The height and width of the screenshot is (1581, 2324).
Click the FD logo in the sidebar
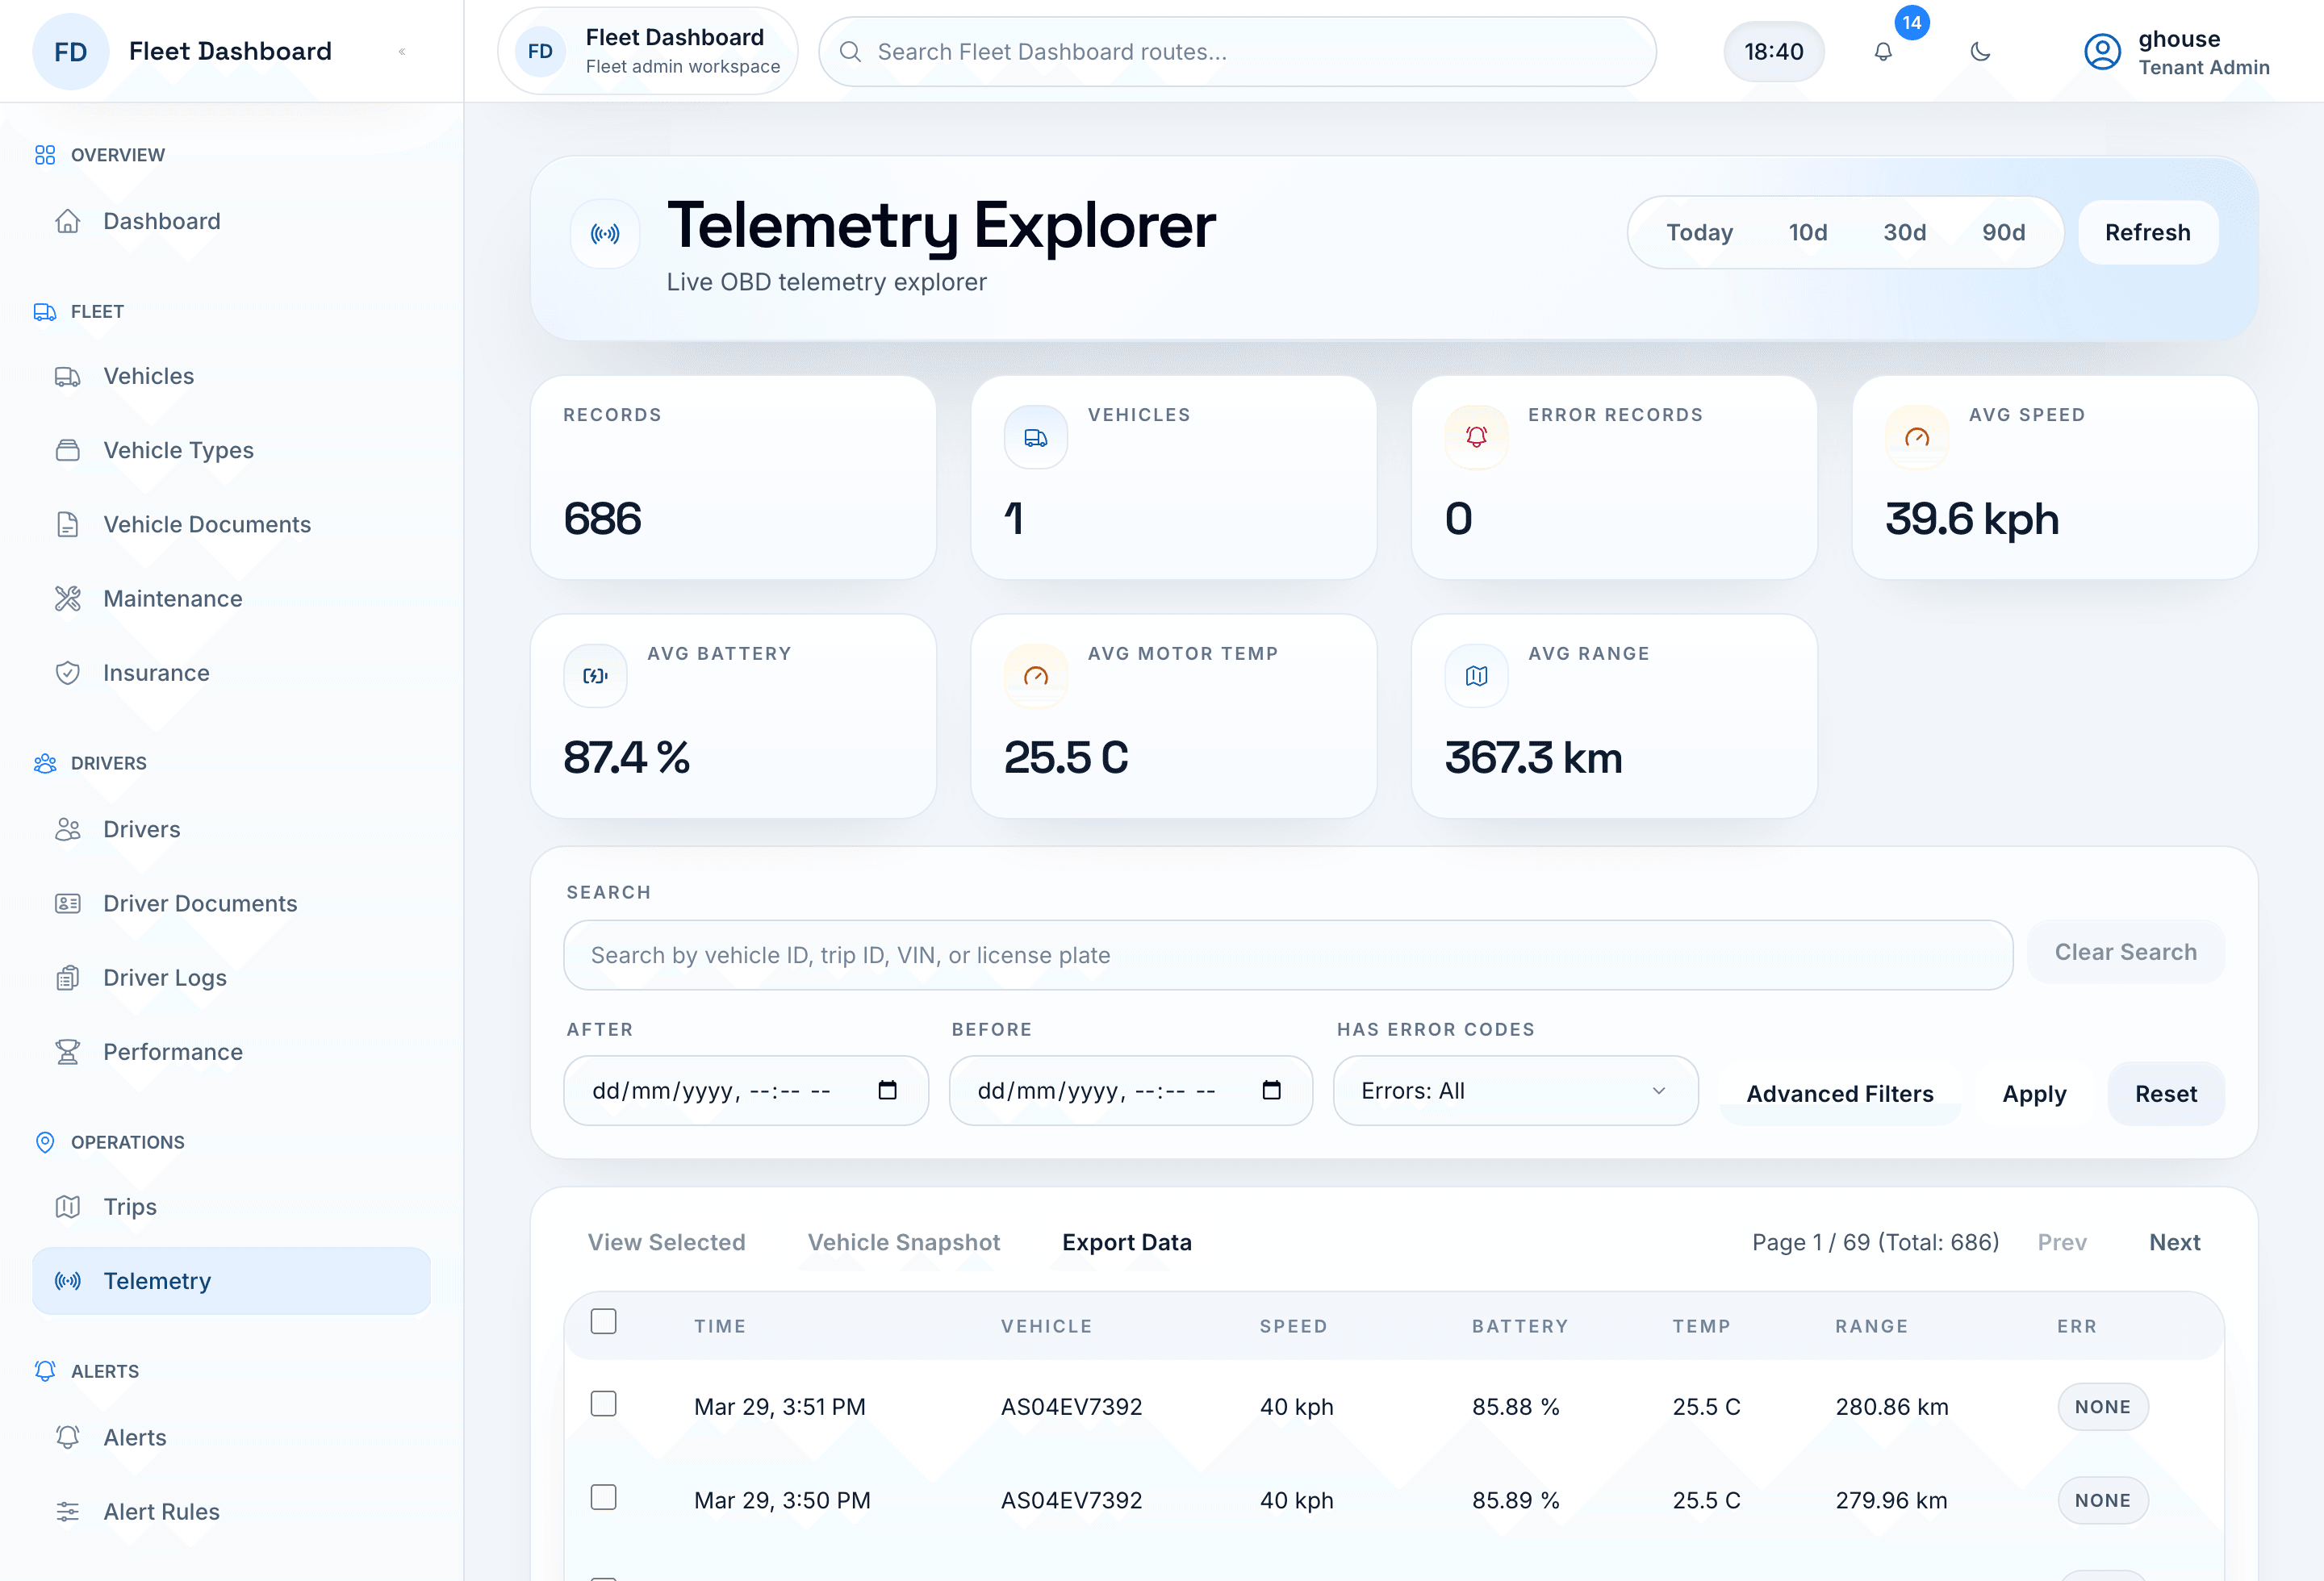[70, 51]
